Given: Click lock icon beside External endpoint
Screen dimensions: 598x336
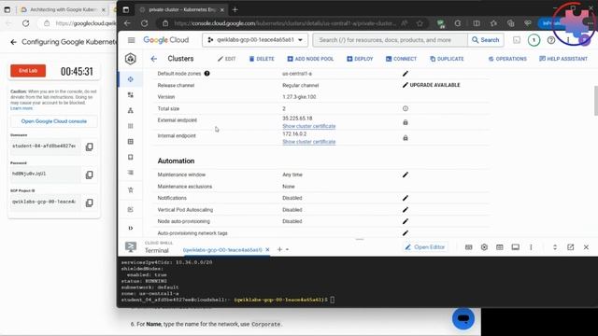Looking at the screenshot, I should tap(405, 122).
